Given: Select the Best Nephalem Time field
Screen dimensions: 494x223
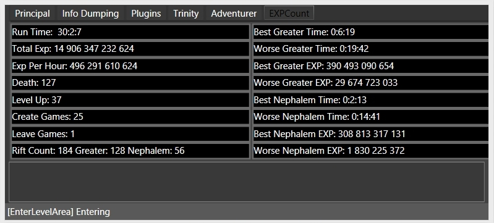Looking at the screenshot, I should tap(371, 100).
